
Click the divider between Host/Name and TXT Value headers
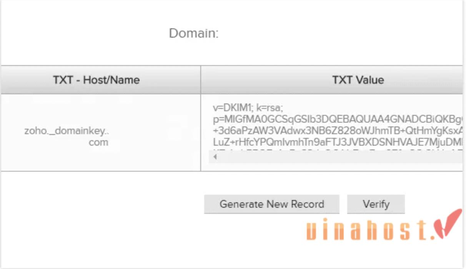coord(201,80)
